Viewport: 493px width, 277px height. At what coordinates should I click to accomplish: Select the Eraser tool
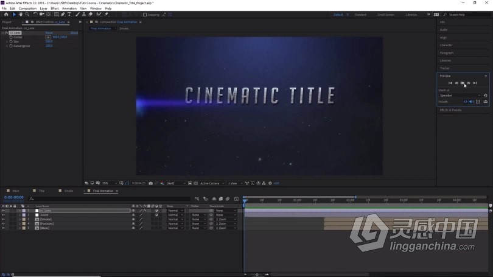pyautogui.click(x=91, y=15)
